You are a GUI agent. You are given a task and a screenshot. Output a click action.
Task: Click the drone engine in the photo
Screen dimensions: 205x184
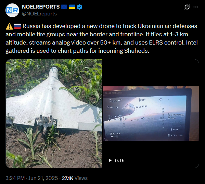[x=46, y=122]
